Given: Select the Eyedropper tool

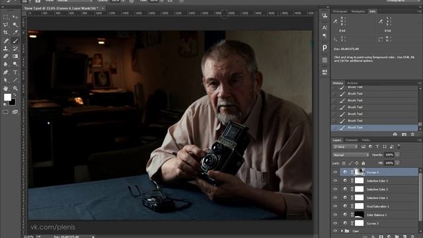Looking at the screenshot, I should tap(15, 32).
